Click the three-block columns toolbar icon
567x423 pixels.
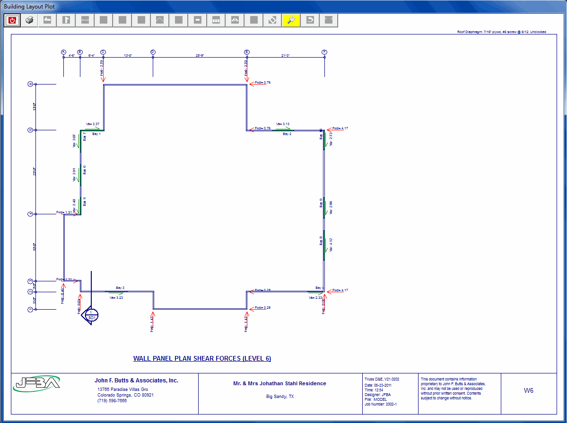point(216,20)
